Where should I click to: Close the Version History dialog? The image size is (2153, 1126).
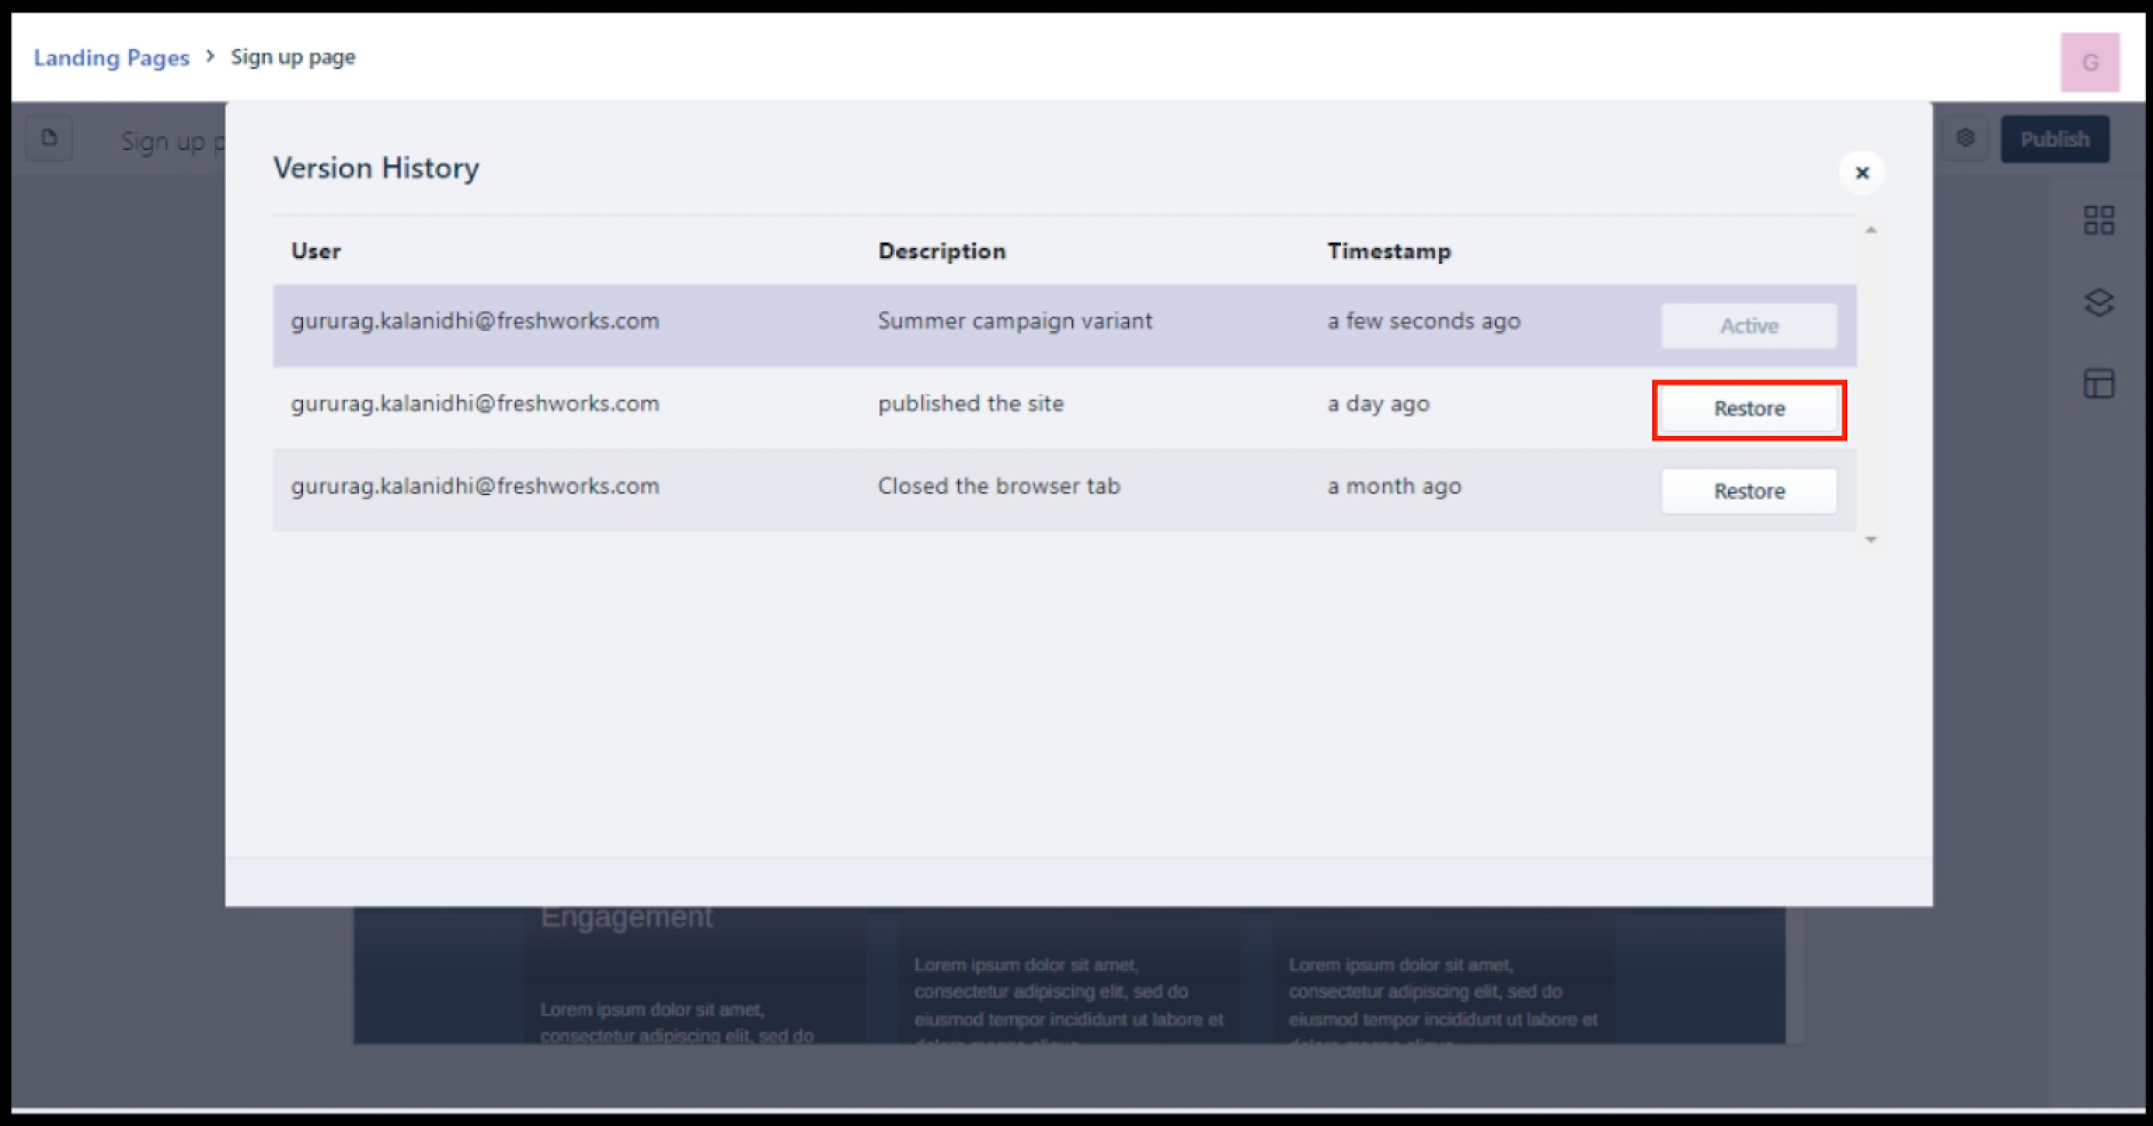1861,173
